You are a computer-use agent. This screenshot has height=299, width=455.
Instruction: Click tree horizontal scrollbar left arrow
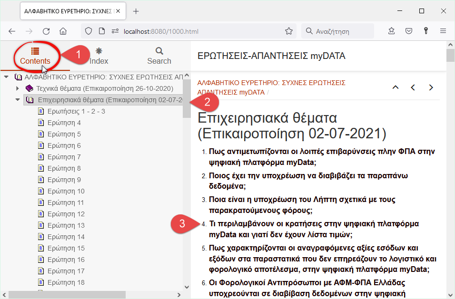[x=4, y=295]
